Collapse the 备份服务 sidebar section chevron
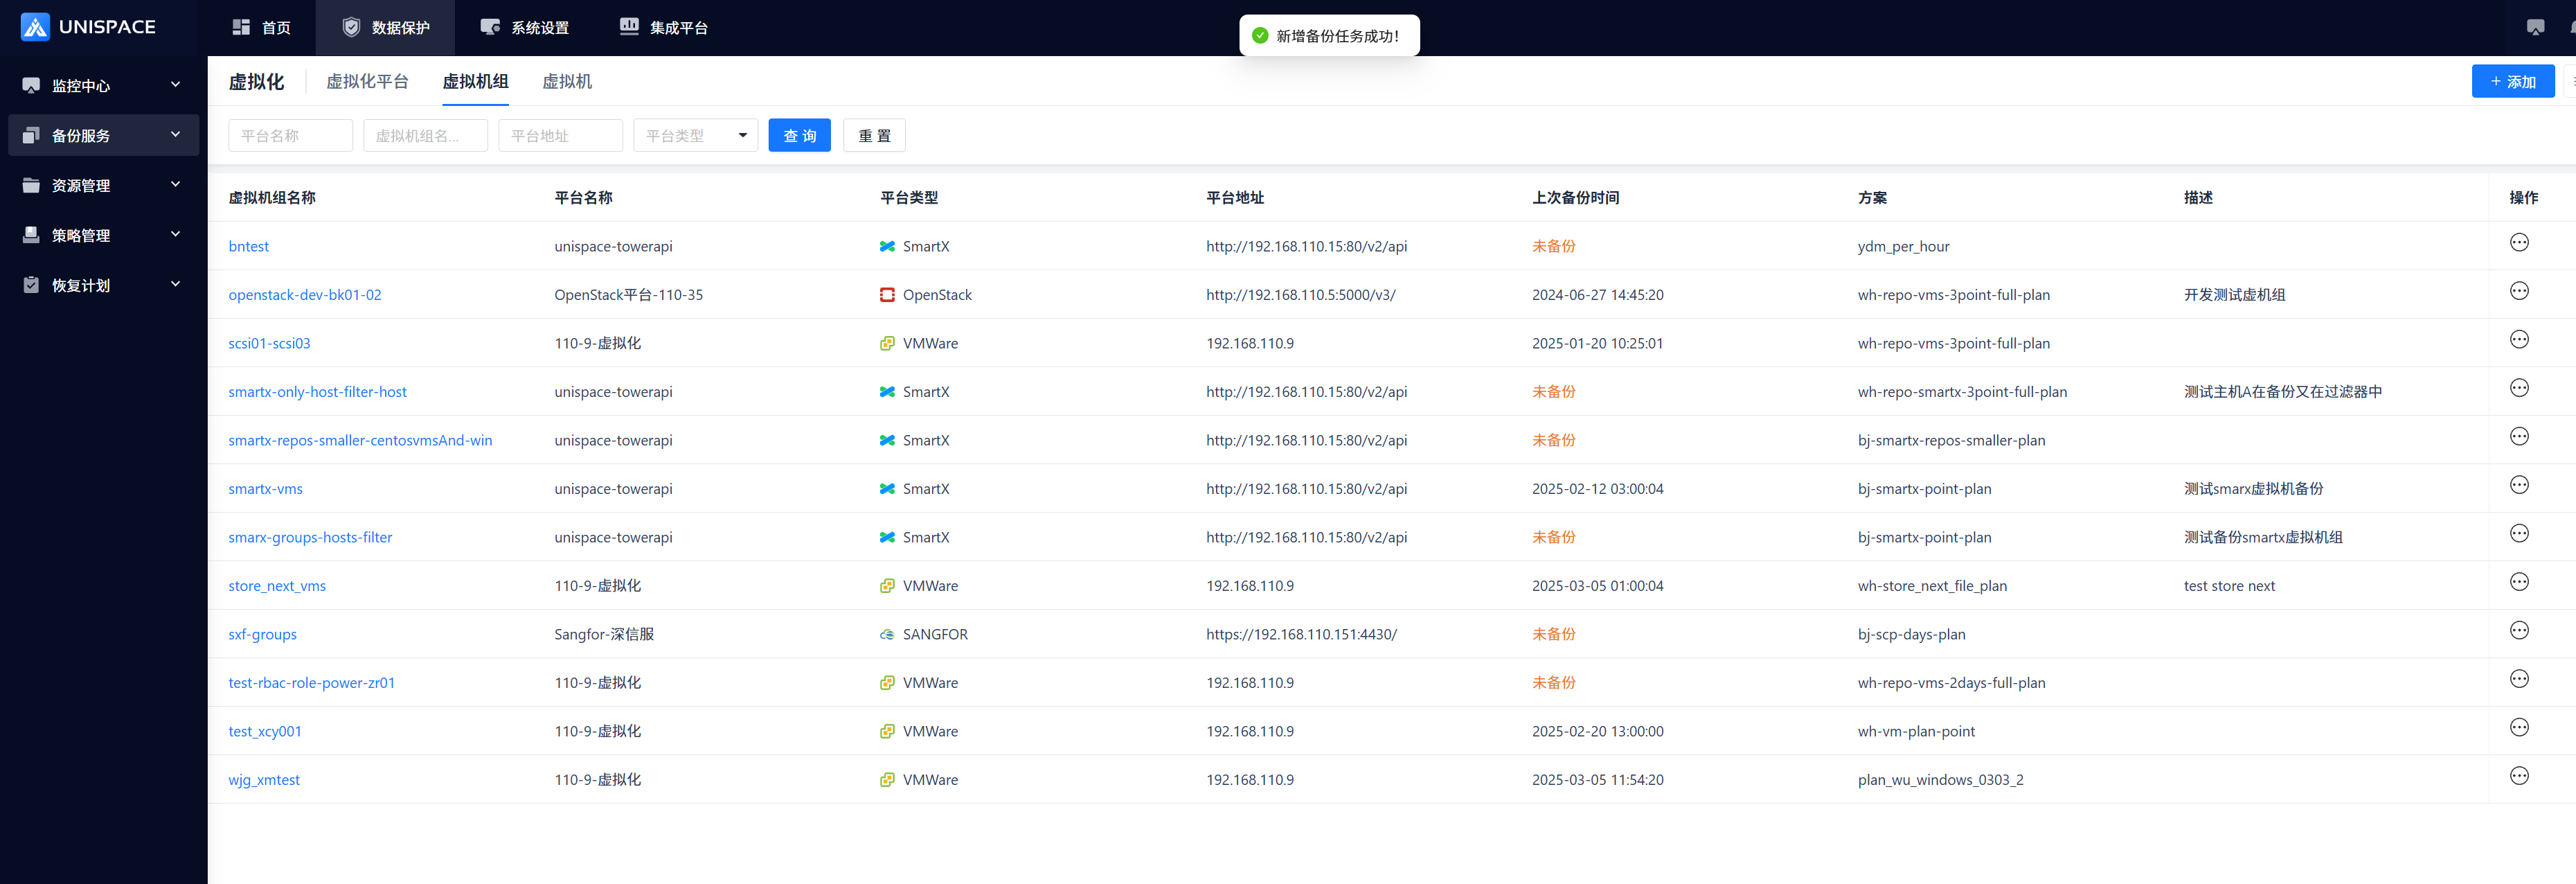This screenshot has width=2576, height=884. (176, 135)
